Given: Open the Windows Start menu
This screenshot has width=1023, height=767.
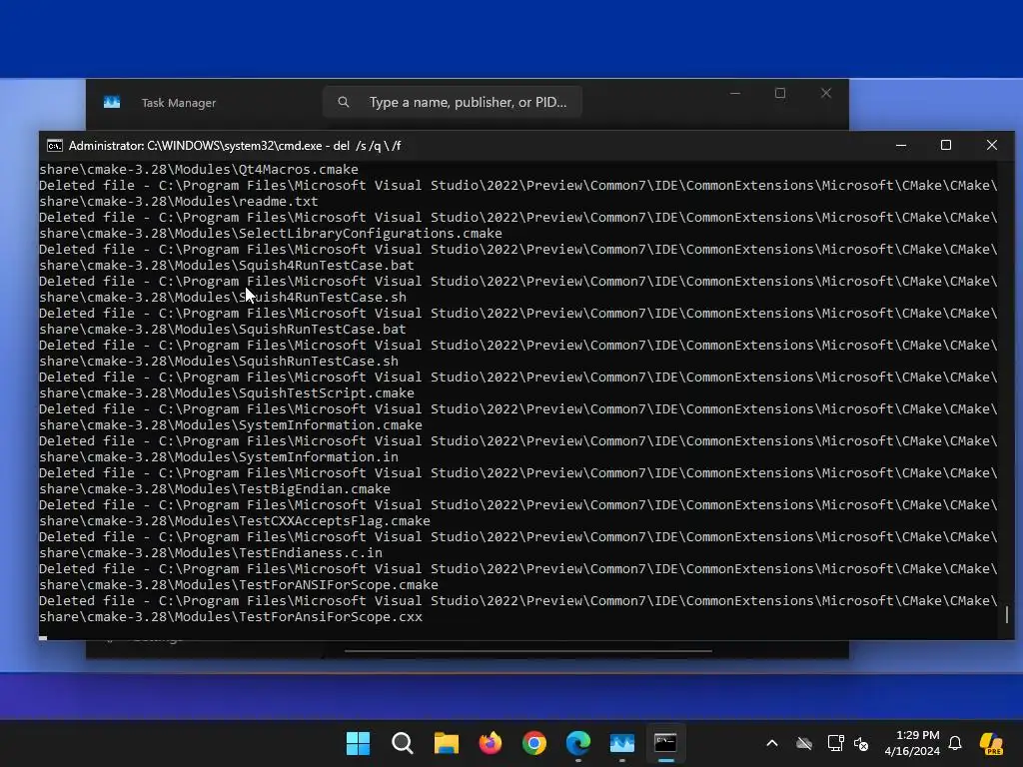Looking at the screenshot, I should pos(358,743).
